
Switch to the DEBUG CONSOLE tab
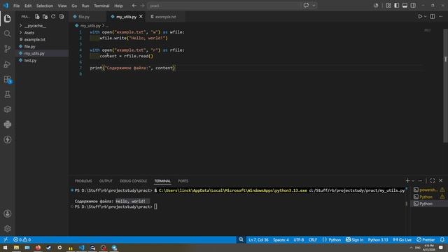coord(133,181)
